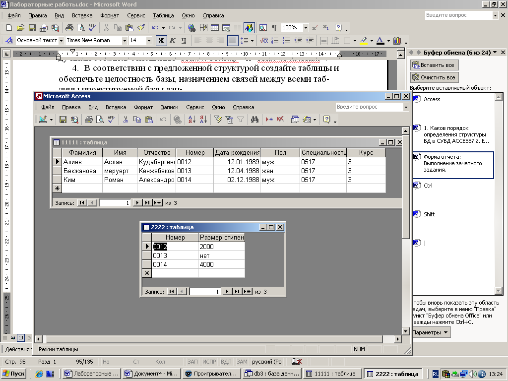Click the Show paragraph marks icon

point(274,28)
